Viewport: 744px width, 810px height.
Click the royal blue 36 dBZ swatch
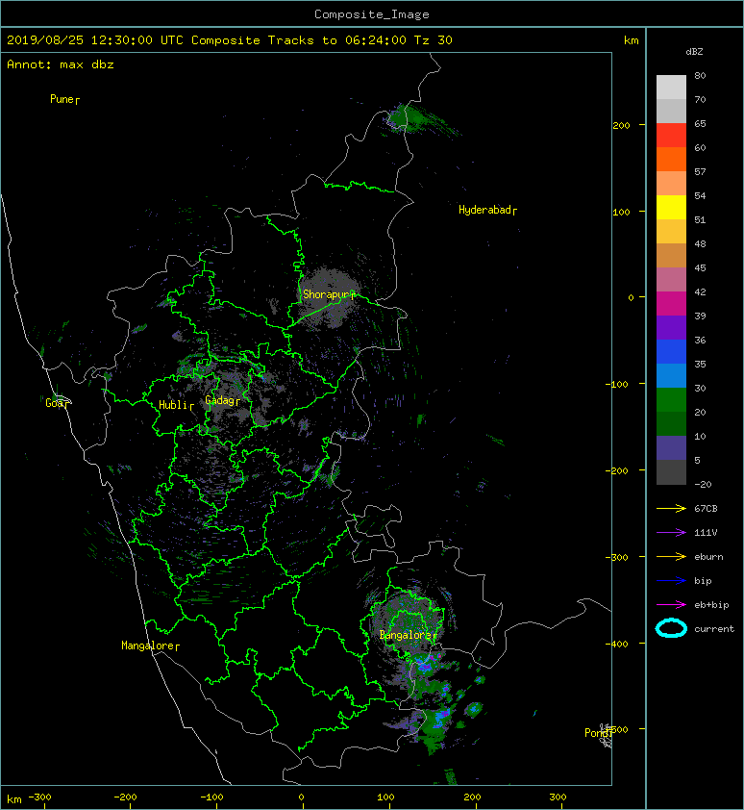tap(671, 351)
